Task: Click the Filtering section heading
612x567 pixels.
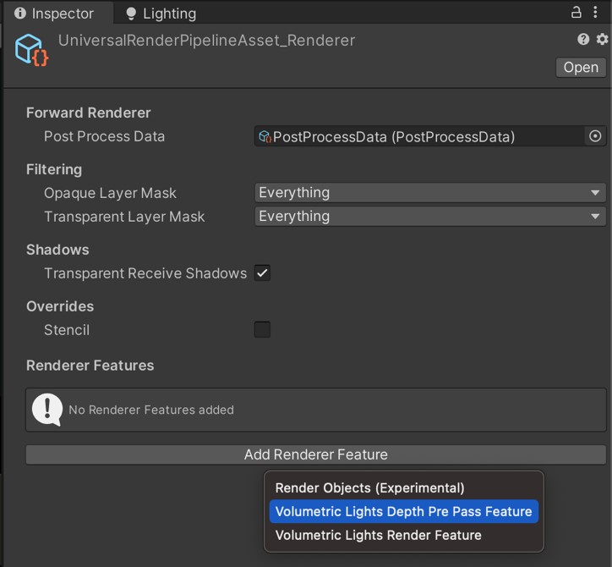Action: click(54, 169)
